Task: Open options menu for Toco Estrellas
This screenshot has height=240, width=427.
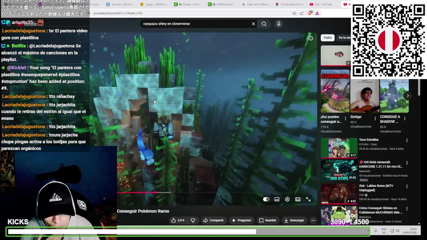Action: (x=407, y=141)
